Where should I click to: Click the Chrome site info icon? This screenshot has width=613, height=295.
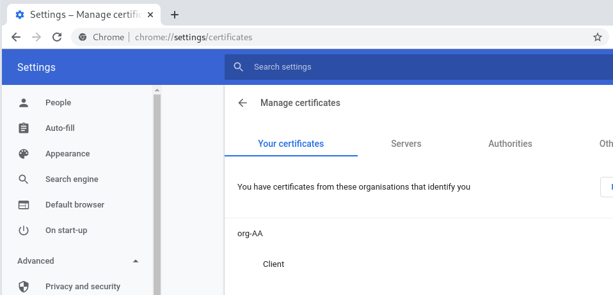pos(82,37)
